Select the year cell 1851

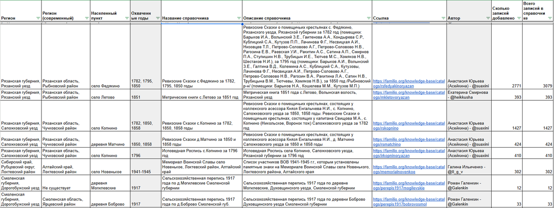[x=145, y=95]
